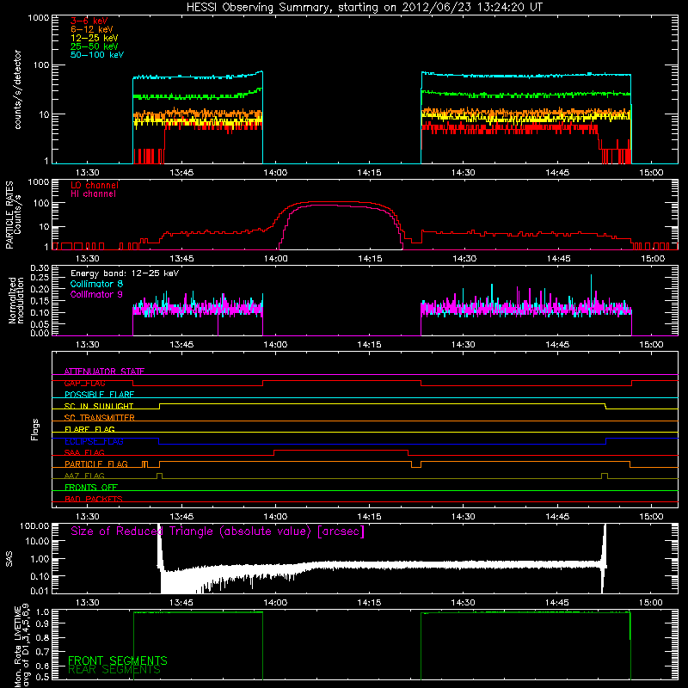
Task: Click the yellow 12-25 keV legend entry
Action: point(95,38)
